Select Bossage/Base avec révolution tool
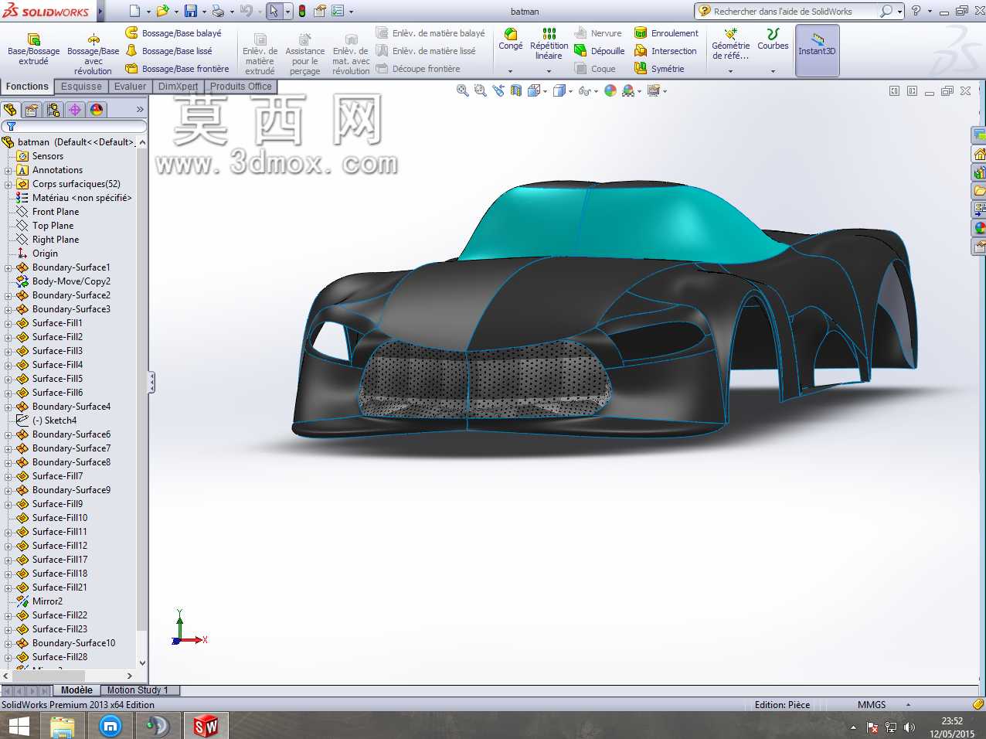 [93, 54]
